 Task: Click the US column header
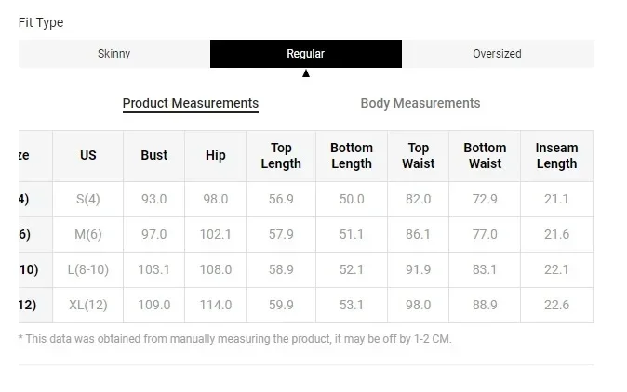88,155
